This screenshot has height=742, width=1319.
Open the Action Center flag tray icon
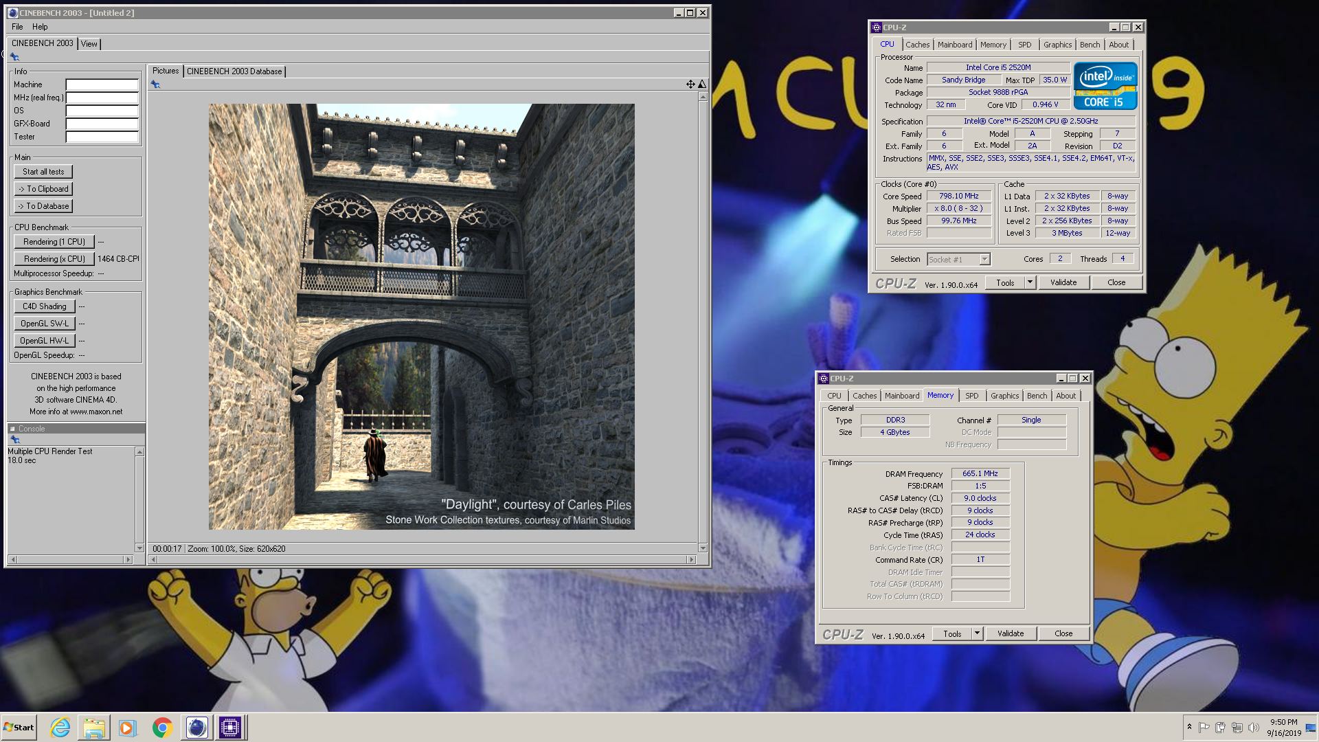1204,728
